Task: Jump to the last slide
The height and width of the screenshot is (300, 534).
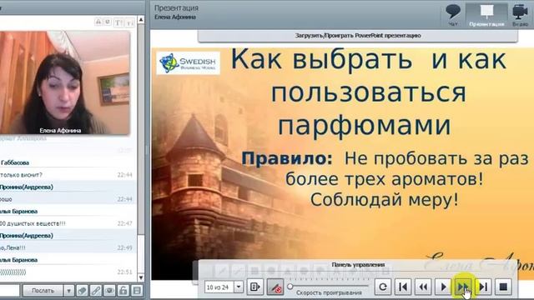Action: pos(483,287)
